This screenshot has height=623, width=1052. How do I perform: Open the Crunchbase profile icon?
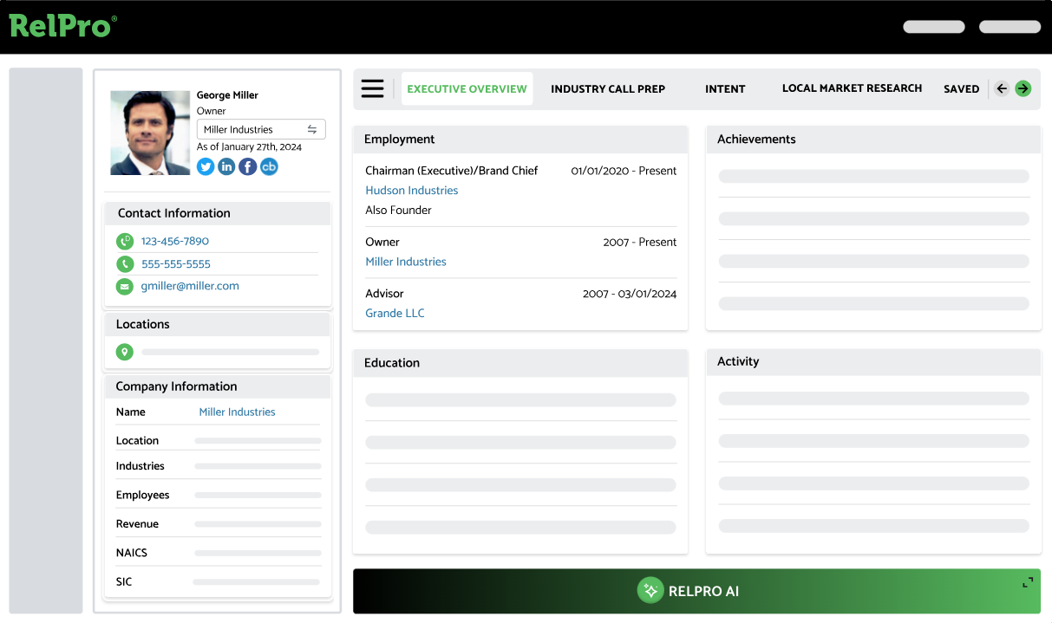(269, 166)
